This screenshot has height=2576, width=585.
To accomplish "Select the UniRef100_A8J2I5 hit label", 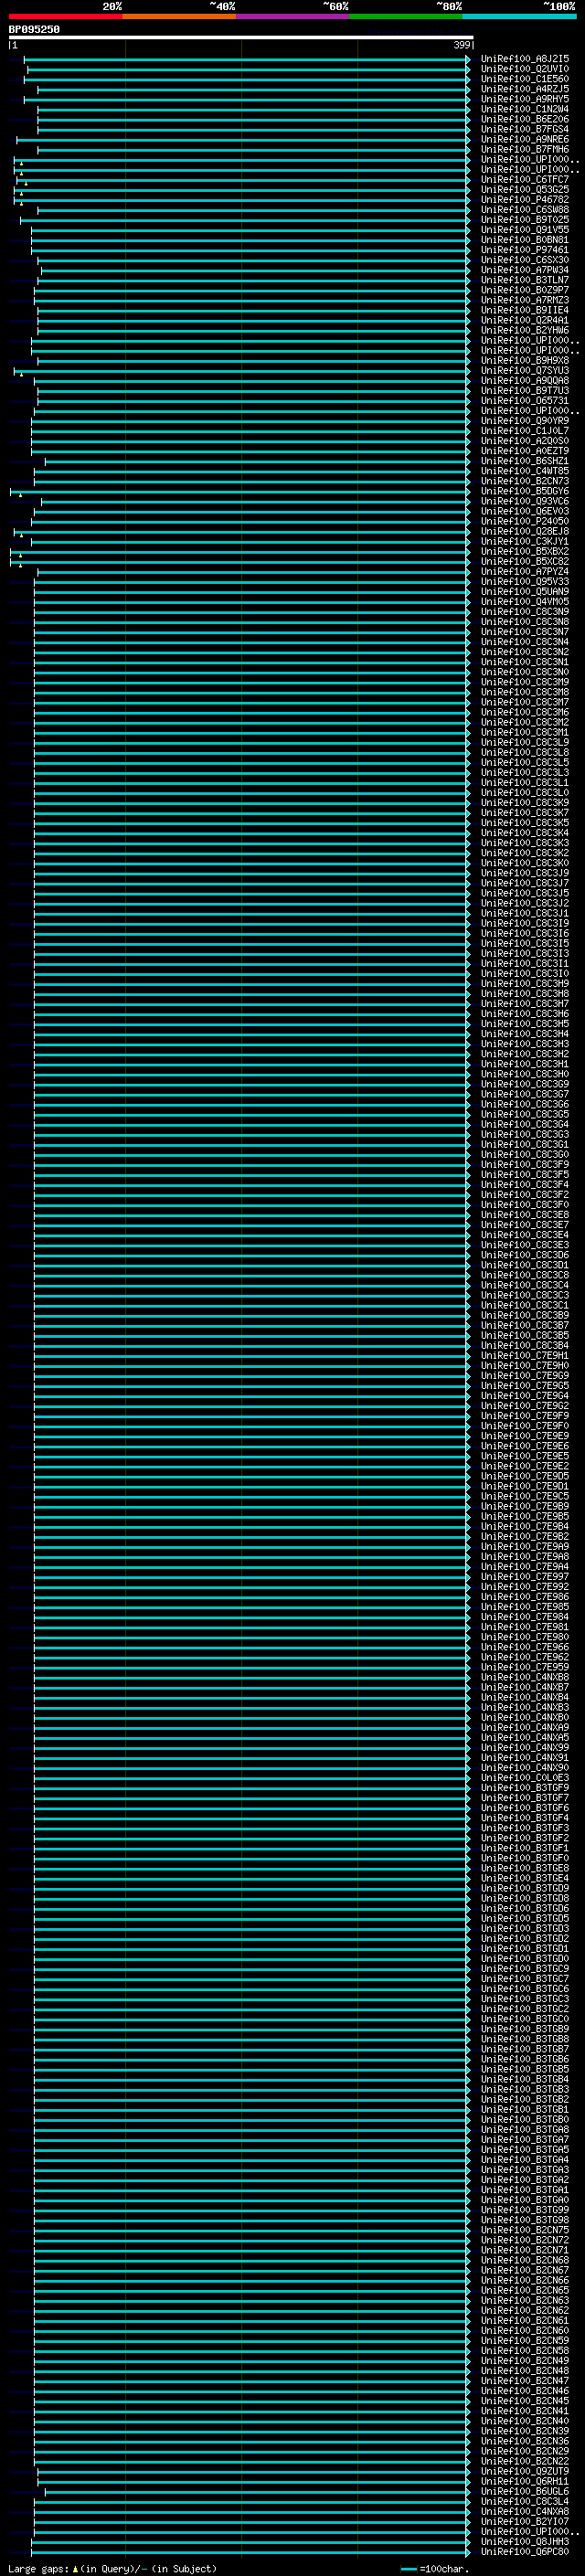I will click(525, 59).
